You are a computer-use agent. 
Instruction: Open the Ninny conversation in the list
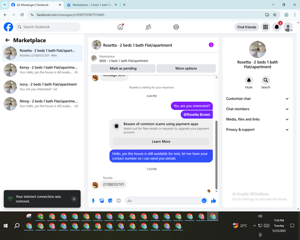coord(42,104)
